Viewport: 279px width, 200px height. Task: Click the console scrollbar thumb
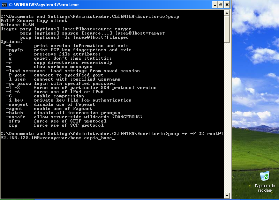pyautogui.click(x=227, y=29)
